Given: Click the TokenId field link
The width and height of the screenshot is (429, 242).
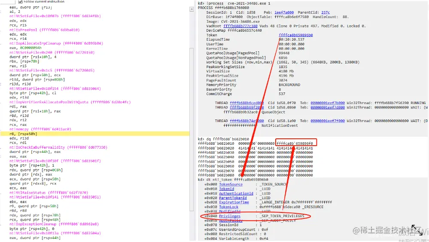Looking at the screenshot, I should pyautogui.click(x=227, y=189).
